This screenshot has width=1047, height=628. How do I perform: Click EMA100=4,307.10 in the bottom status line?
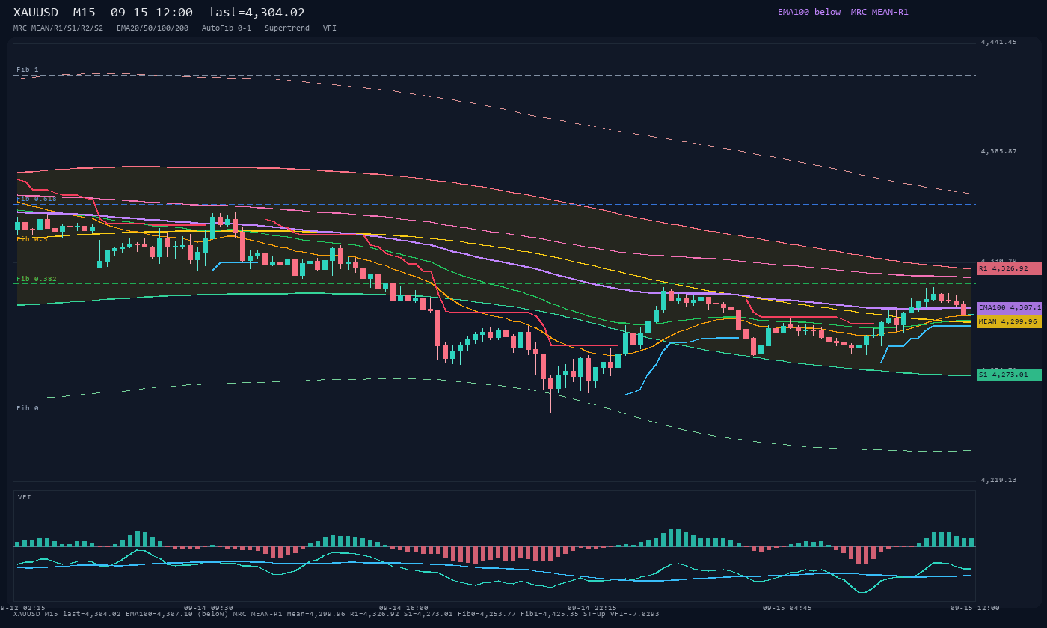[159, 614]
